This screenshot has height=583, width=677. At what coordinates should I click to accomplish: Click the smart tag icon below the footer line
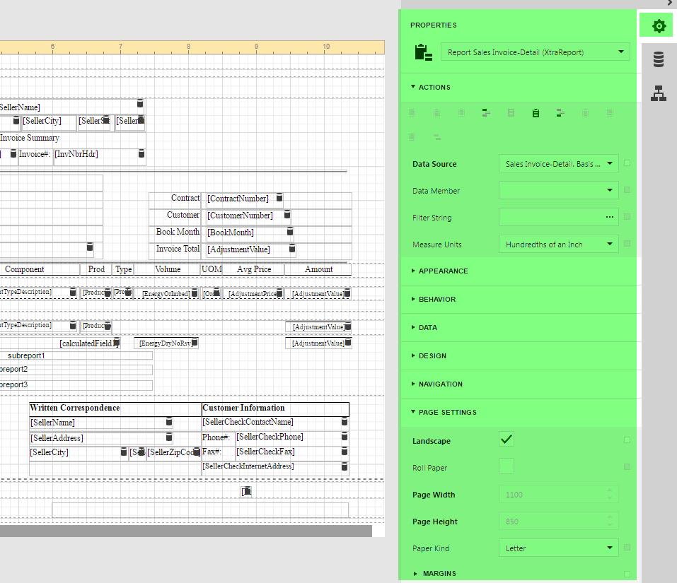click(246, 492)
